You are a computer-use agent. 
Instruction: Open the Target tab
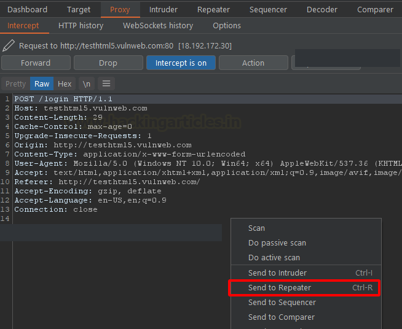tap(79, 9)
